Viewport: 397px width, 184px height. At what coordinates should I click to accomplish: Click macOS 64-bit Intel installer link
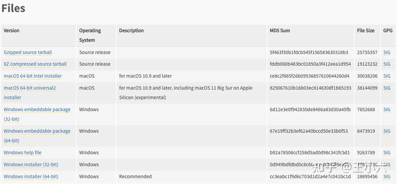[33, 76]
